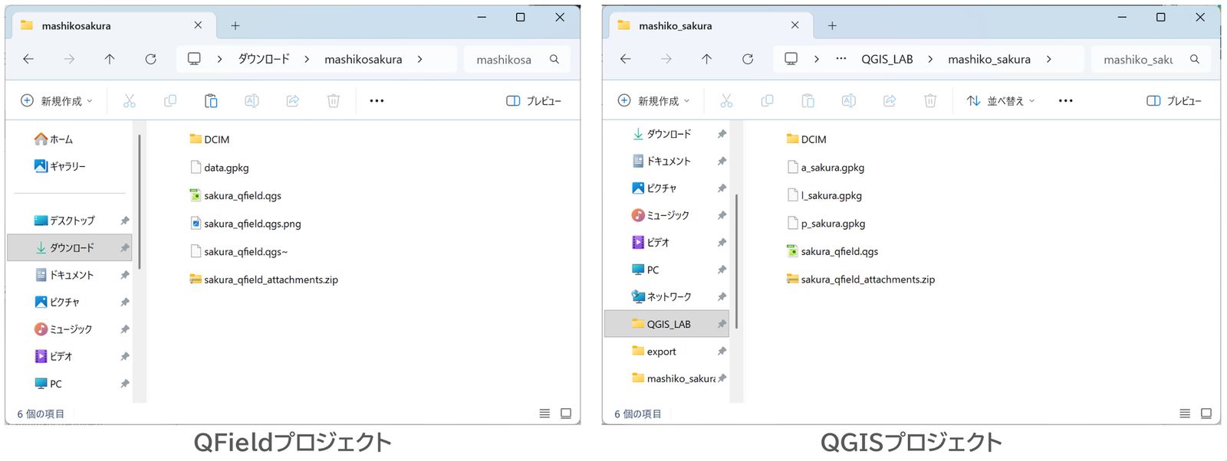Click ダウンロード in mashikosakura breadcrumb
Viewport: 1227px width, 461px height.
[x=264, y=59]
